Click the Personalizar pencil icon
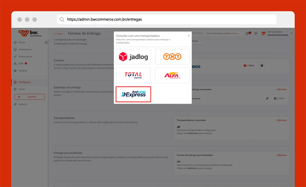Screen dimensions: 306x187 coord(15,57)
